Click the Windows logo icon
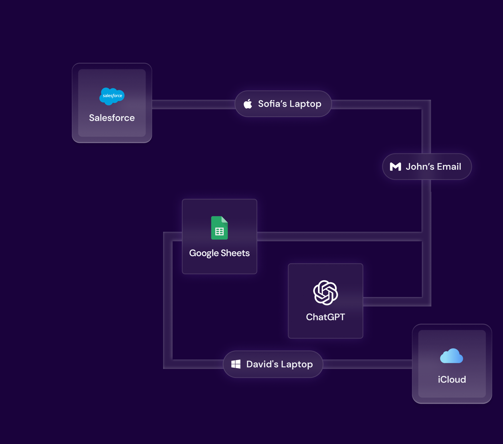 236,364
